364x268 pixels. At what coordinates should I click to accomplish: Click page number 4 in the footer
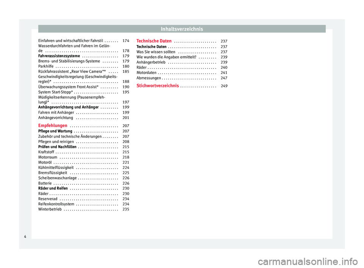click(x=25, y=237)
